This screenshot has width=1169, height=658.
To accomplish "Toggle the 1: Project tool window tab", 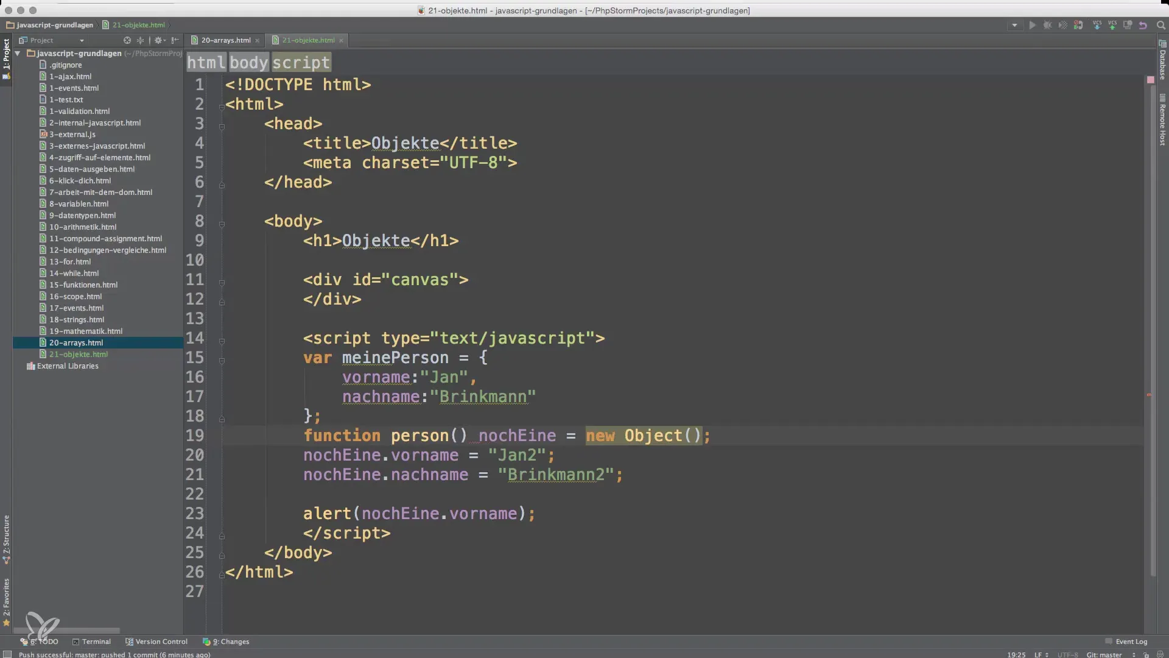I will 6,59.
